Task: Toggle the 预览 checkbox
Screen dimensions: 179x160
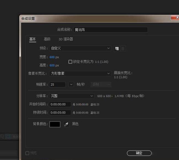Action: pos(27,153)
